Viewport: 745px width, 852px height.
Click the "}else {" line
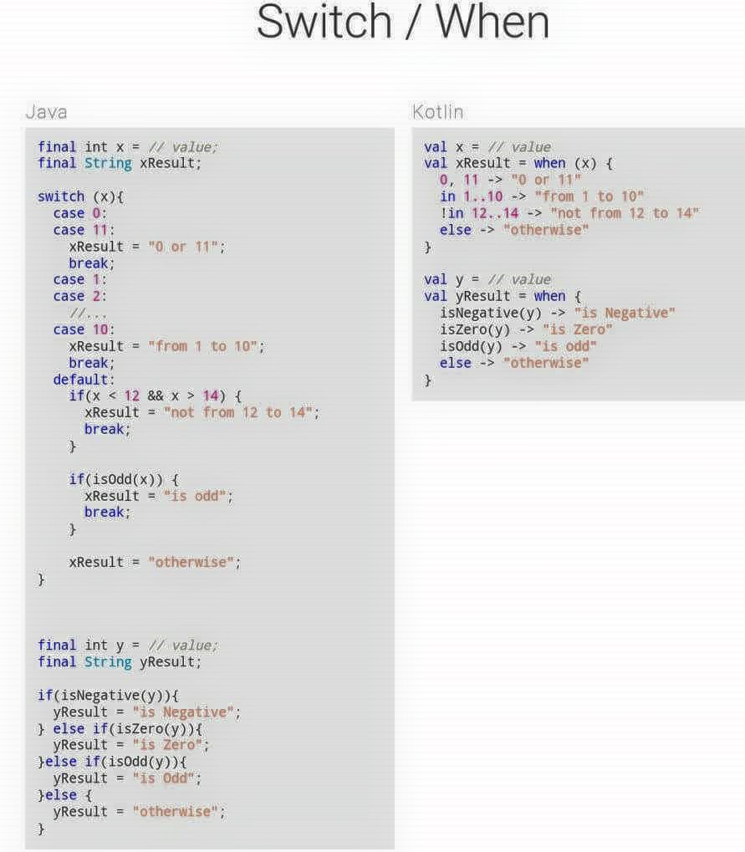coord(65,795)
